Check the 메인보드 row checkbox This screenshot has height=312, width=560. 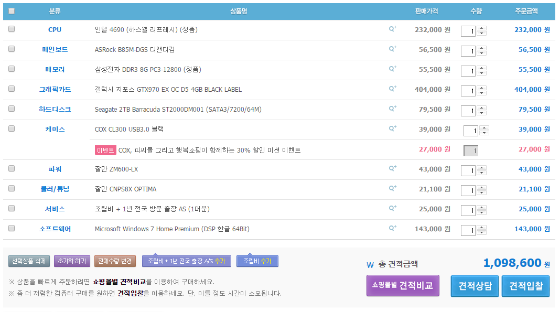[12, 49]
